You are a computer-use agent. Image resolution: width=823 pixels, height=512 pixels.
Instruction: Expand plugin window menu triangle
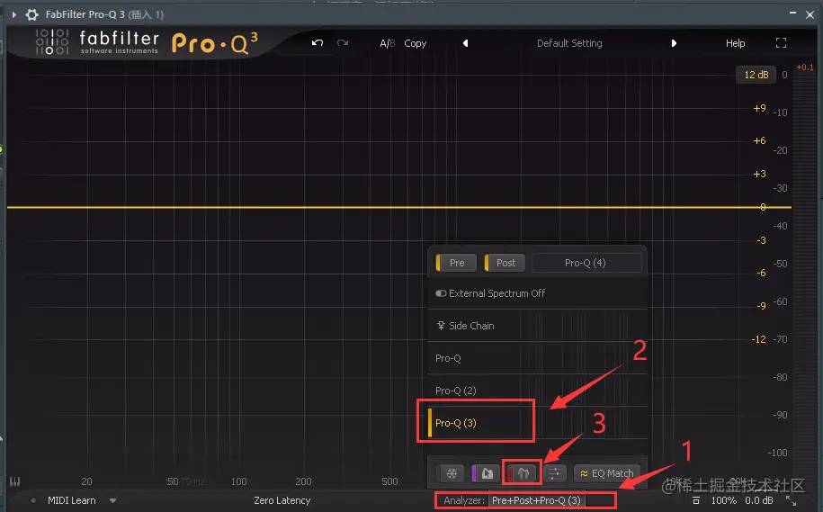pos(14,14)
